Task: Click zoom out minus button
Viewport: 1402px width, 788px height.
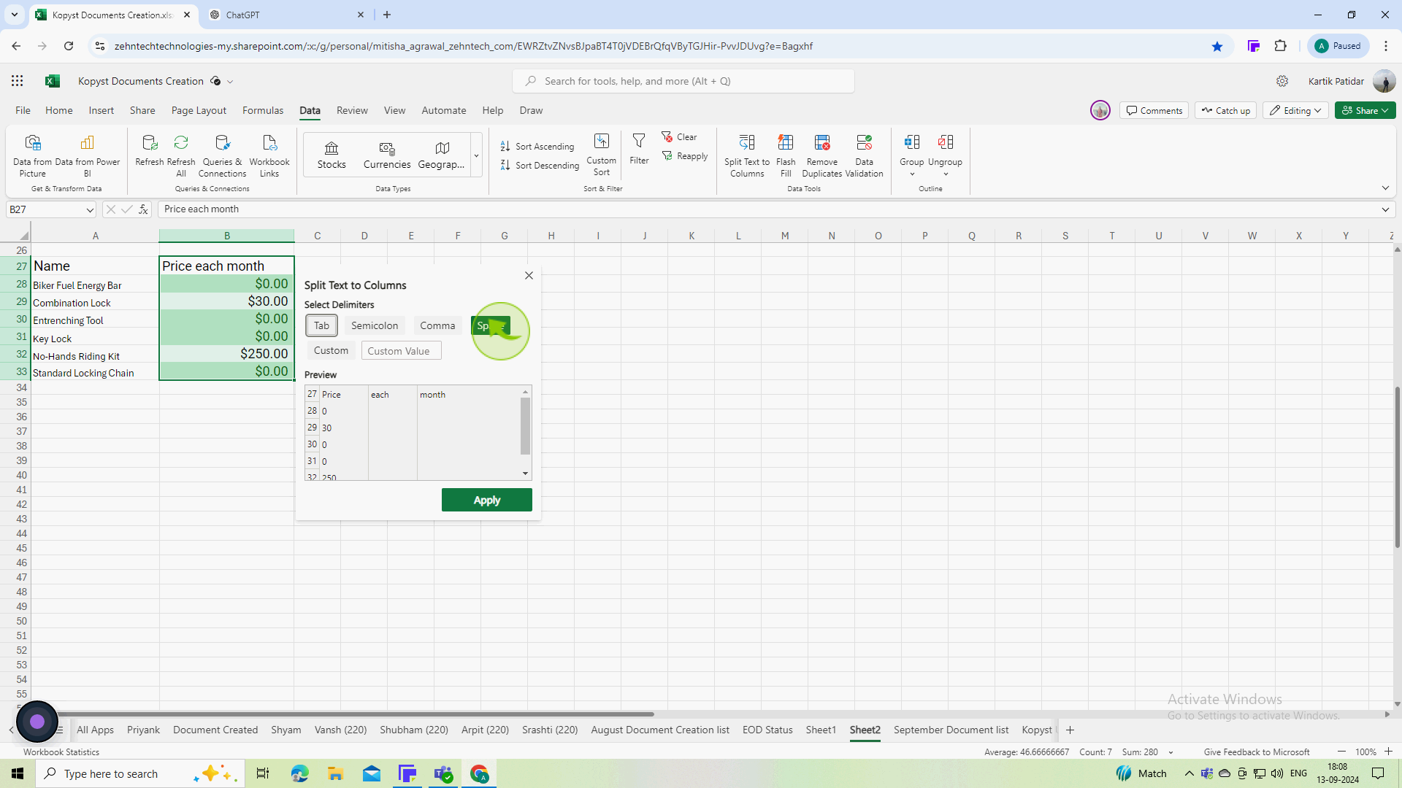Action: [x=1341, y=752]
